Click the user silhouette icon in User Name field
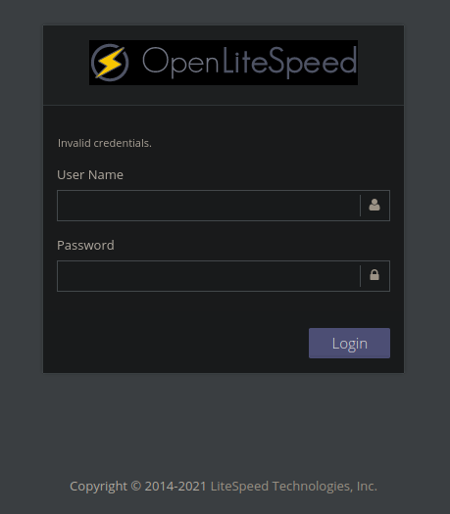This screenshot has width=450, height=514. 375,206
